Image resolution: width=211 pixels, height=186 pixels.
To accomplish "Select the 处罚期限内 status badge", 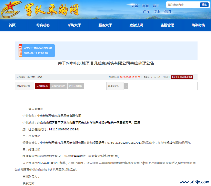I will point(42,86).
